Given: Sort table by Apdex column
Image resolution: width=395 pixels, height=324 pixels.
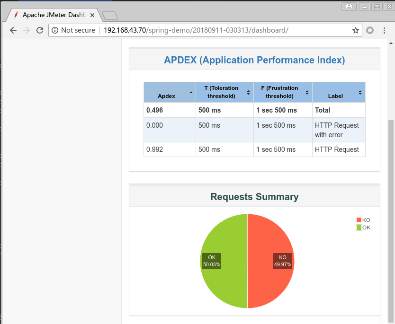Looking at the screenshot, I should tap(170, 92).
